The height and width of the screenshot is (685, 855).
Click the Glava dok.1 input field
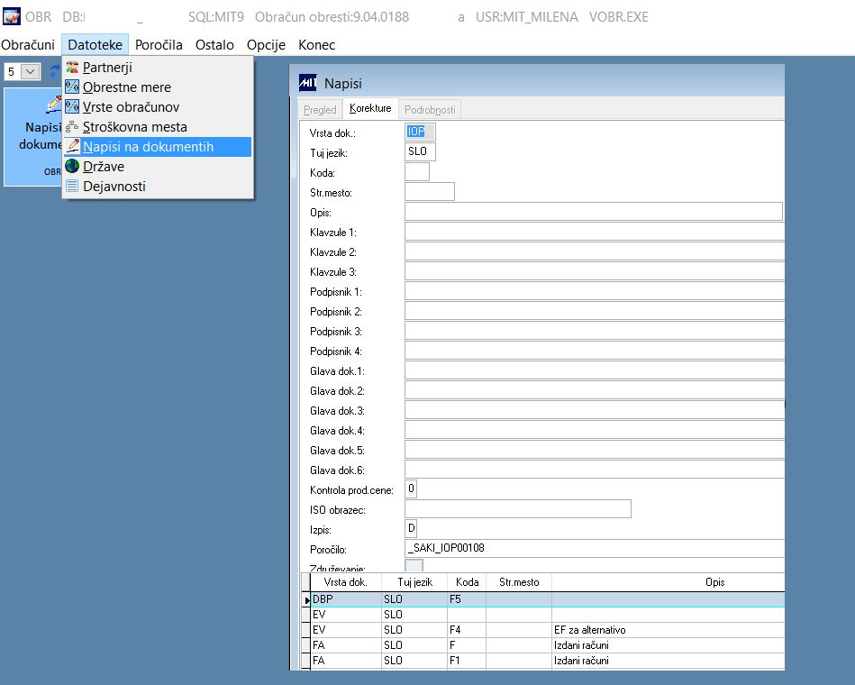595,370
